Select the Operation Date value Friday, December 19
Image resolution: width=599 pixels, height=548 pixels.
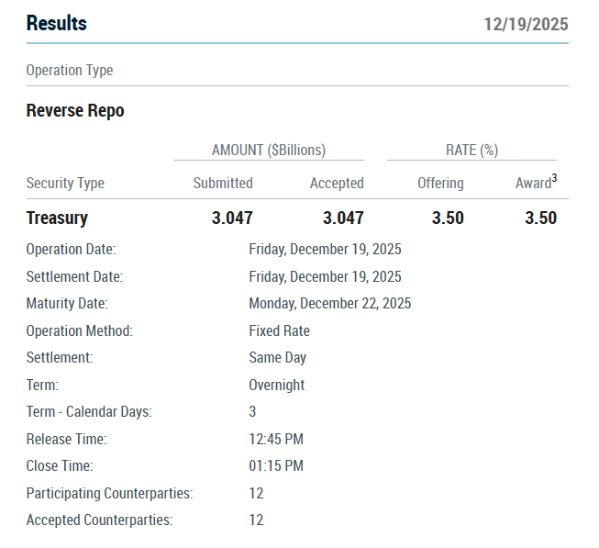coord(325,250)
